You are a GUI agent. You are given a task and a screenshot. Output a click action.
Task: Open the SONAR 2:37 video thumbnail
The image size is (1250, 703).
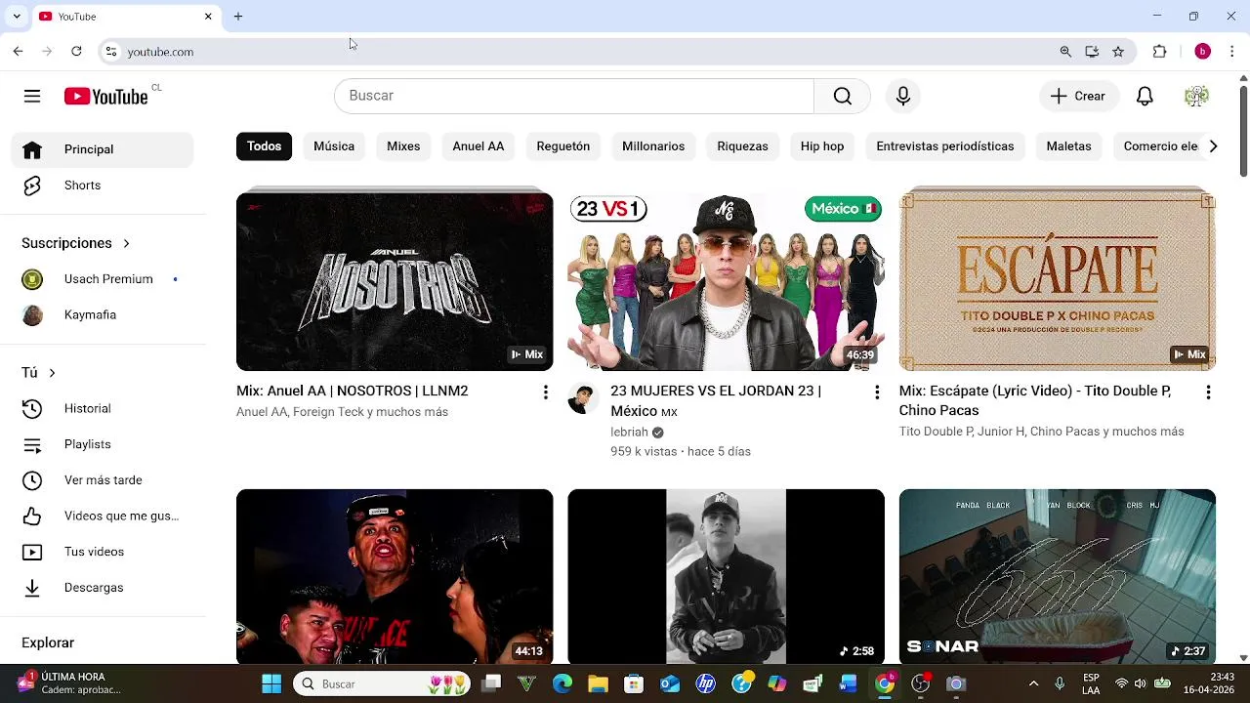(x=1058, y=576)
